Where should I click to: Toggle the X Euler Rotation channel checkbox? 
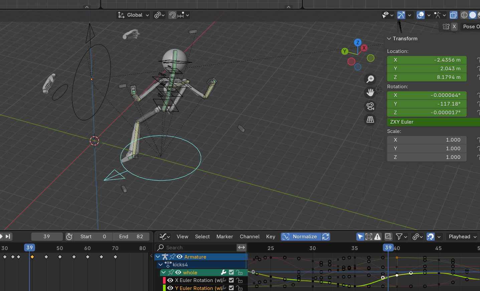231,280
